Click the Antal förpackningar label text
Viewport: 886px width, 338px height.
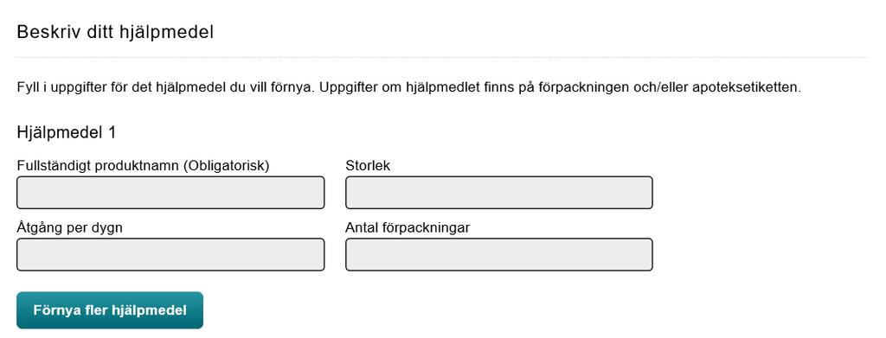click(x=408, y=228)
